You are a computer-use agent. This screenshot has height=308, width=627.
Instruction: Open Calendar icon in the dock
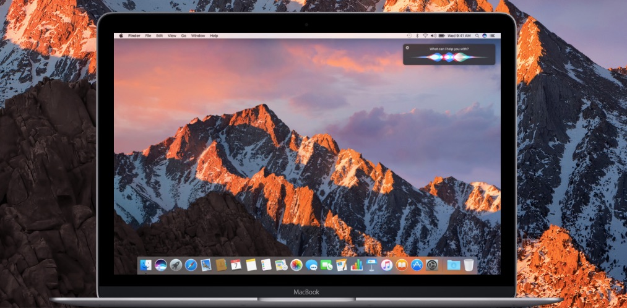pos(236,265)
